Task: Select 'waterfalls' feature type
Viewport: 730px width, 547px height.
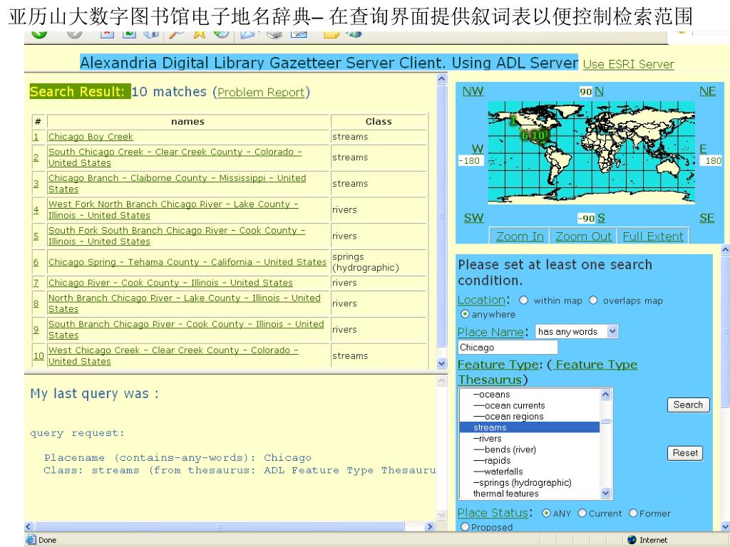Action: tap(498, 472)
